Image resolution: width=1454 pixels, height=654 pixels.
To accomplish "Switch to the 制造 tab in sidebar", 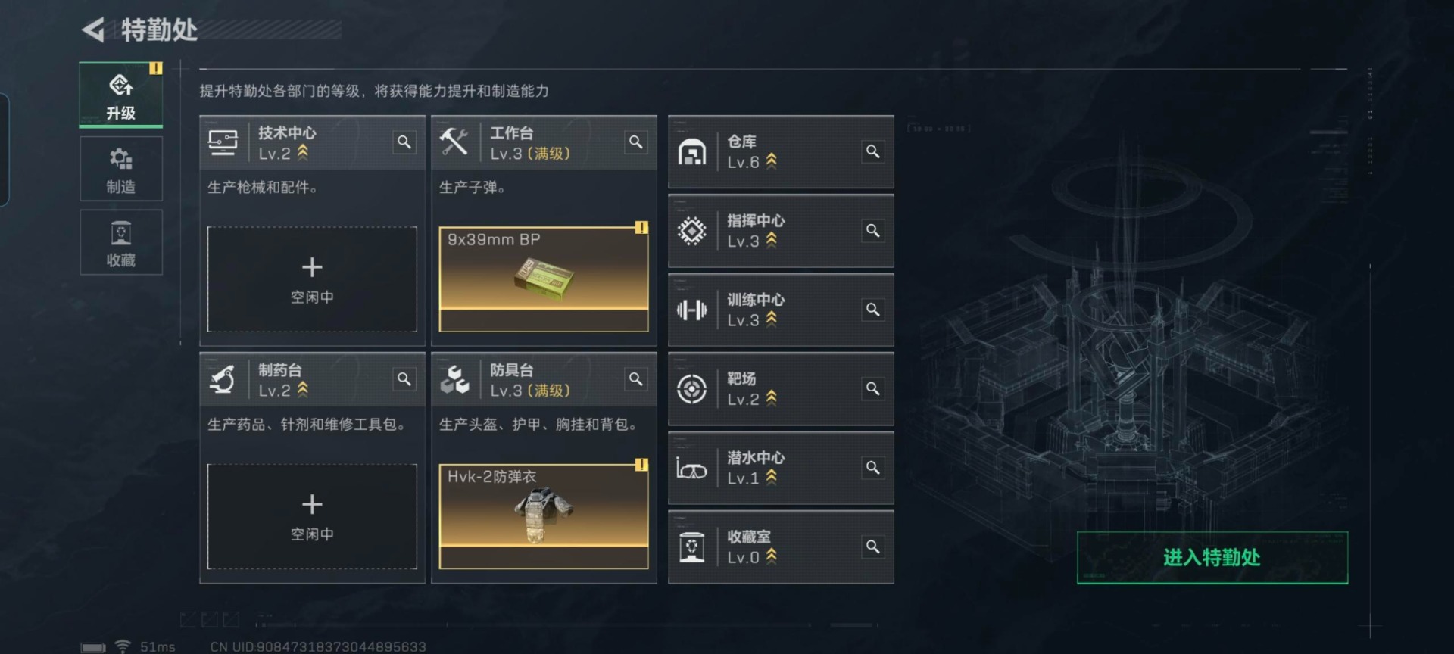I will (x=121, y=169).
